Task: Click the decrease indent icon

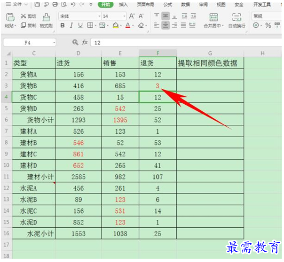Action: pyautogui.click(x=184, y=16)
